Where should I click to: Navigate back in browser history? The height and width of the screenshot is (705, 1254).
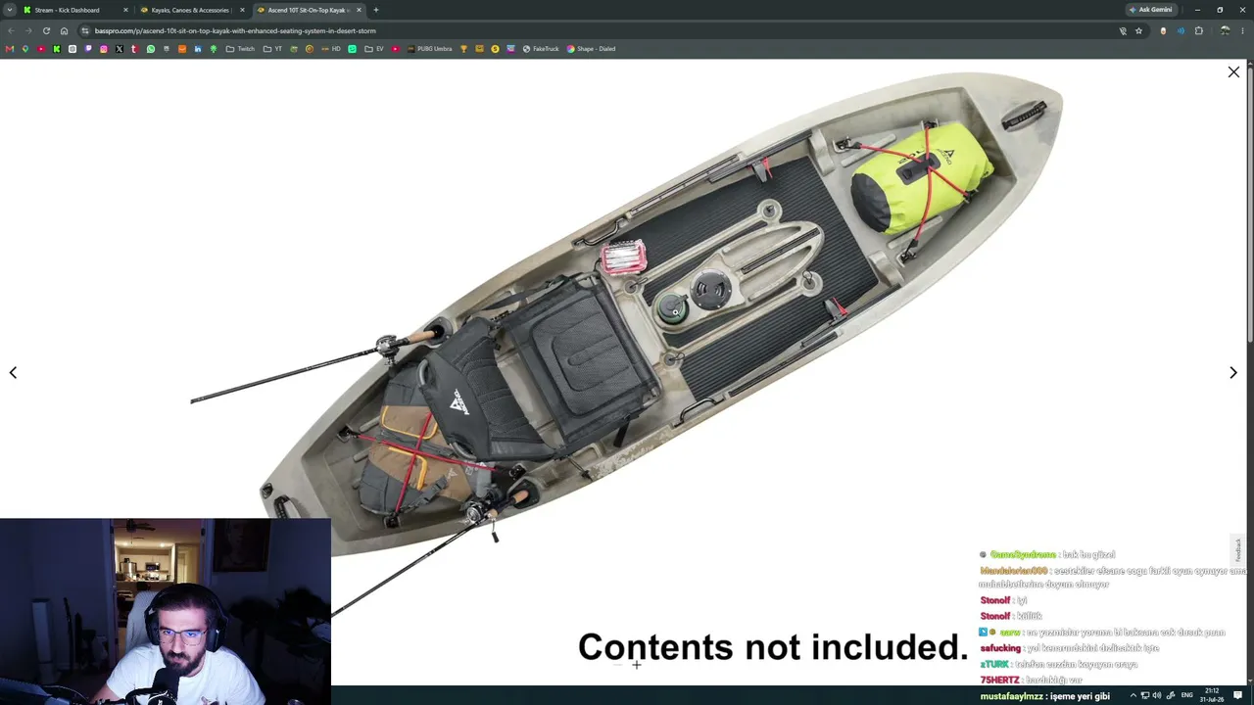[11, 30]
